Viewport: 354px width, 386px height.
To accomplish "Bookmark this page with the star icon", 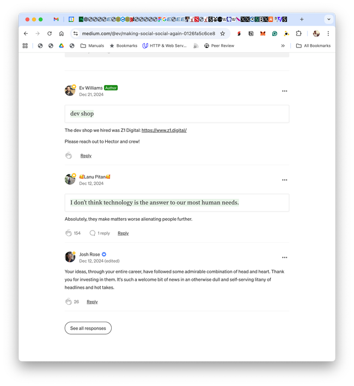I will [x=222, y=33].
